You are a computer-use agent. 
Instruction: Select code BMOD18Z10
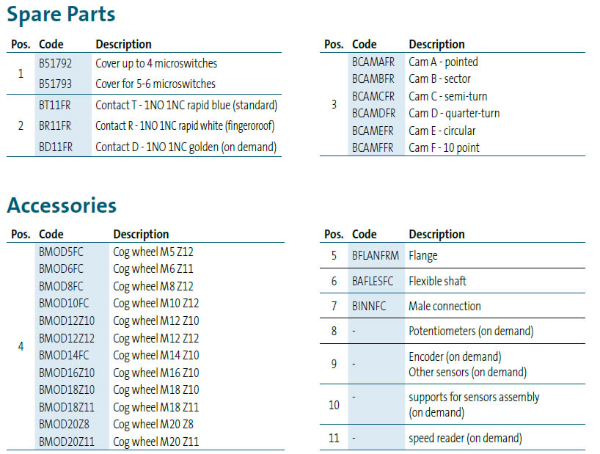point(67,389)
